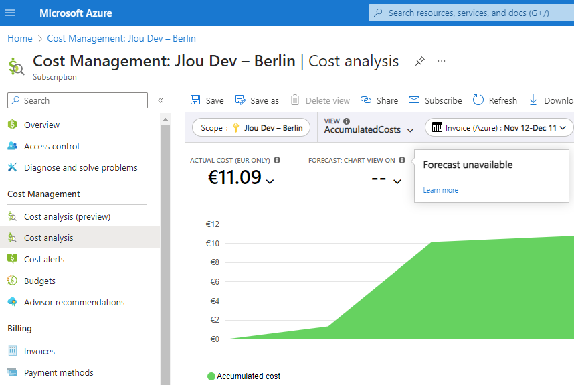Click the Share link icon
The image size is (574, 385).
[366, 100]
